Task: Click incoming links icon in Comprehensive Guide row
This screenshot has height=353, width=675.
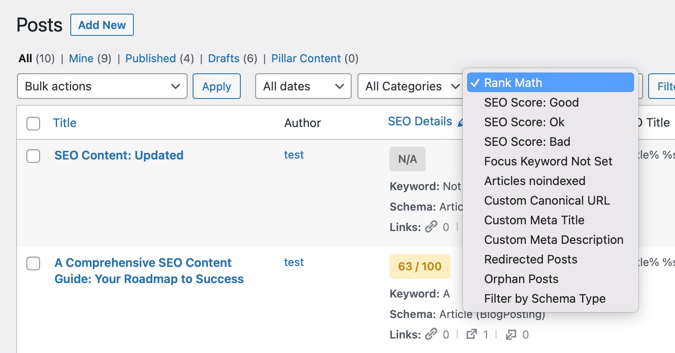Action: pos(511,335)
